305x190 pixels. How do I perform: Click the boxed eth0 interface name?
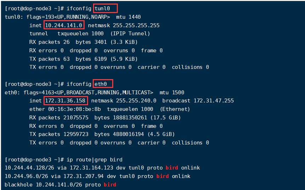103,84
